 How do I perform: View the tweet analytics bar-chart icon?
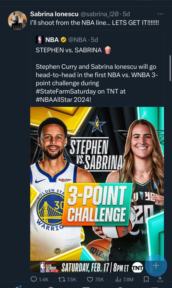(x=118, y=279)
